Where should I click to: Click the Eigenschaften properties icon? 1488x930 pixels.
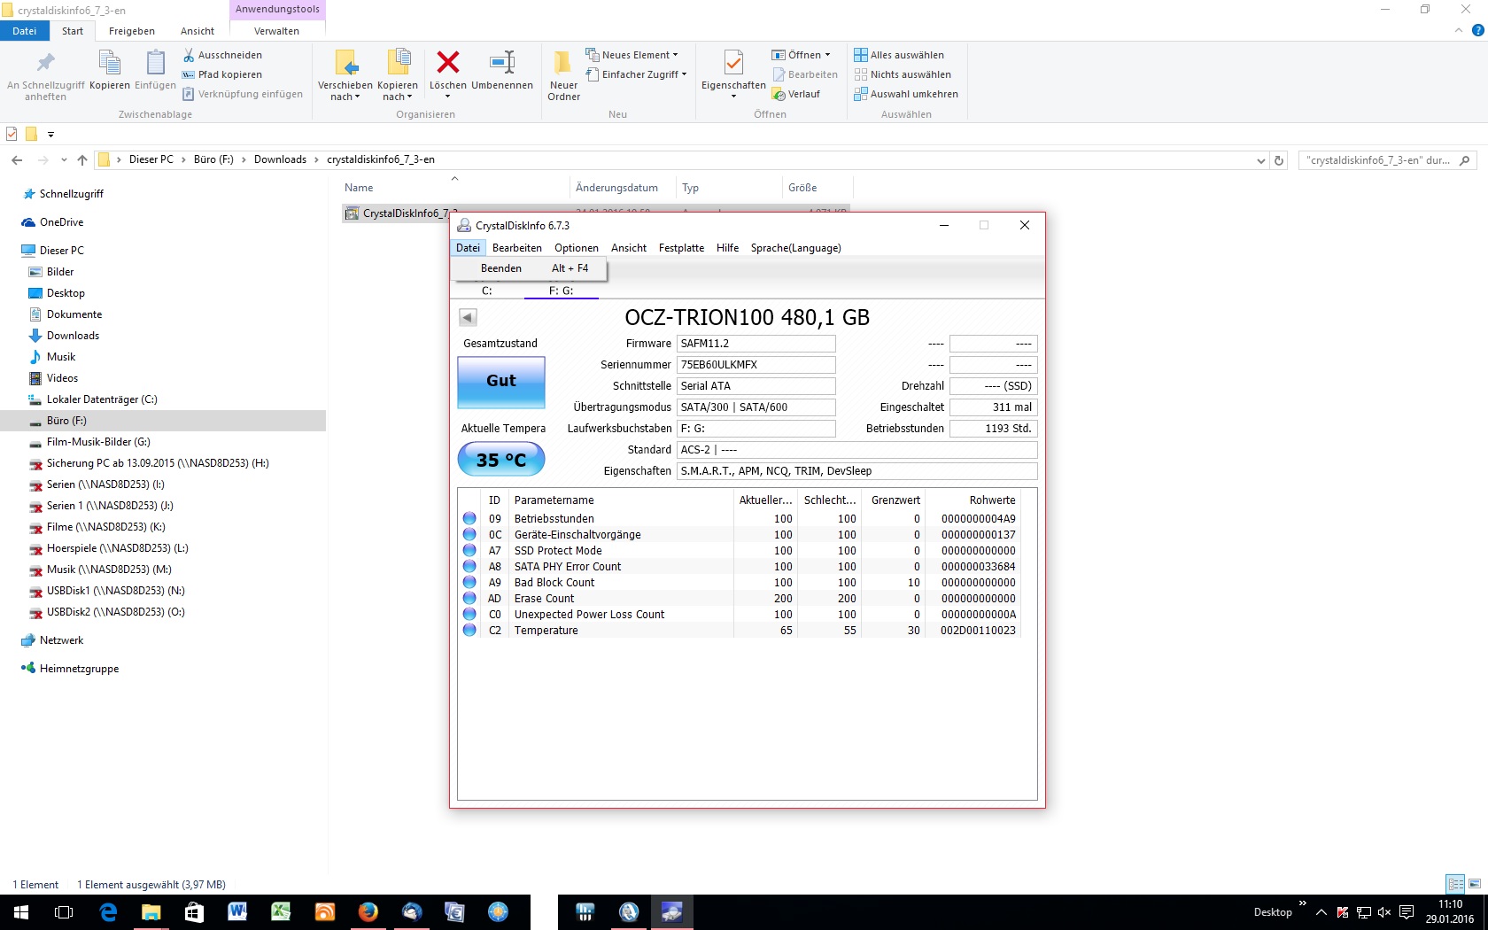click(733, 63)
